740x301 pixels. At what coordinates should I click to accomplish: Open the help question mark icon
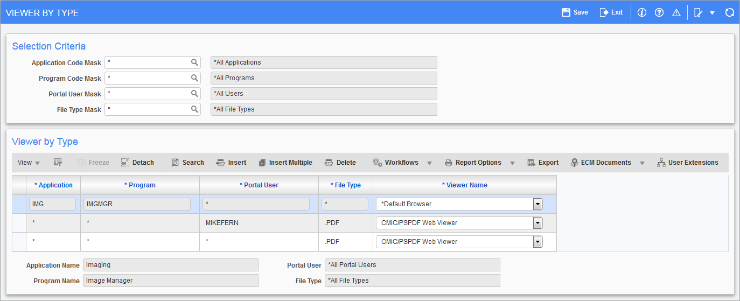click(x=659, y=12)
